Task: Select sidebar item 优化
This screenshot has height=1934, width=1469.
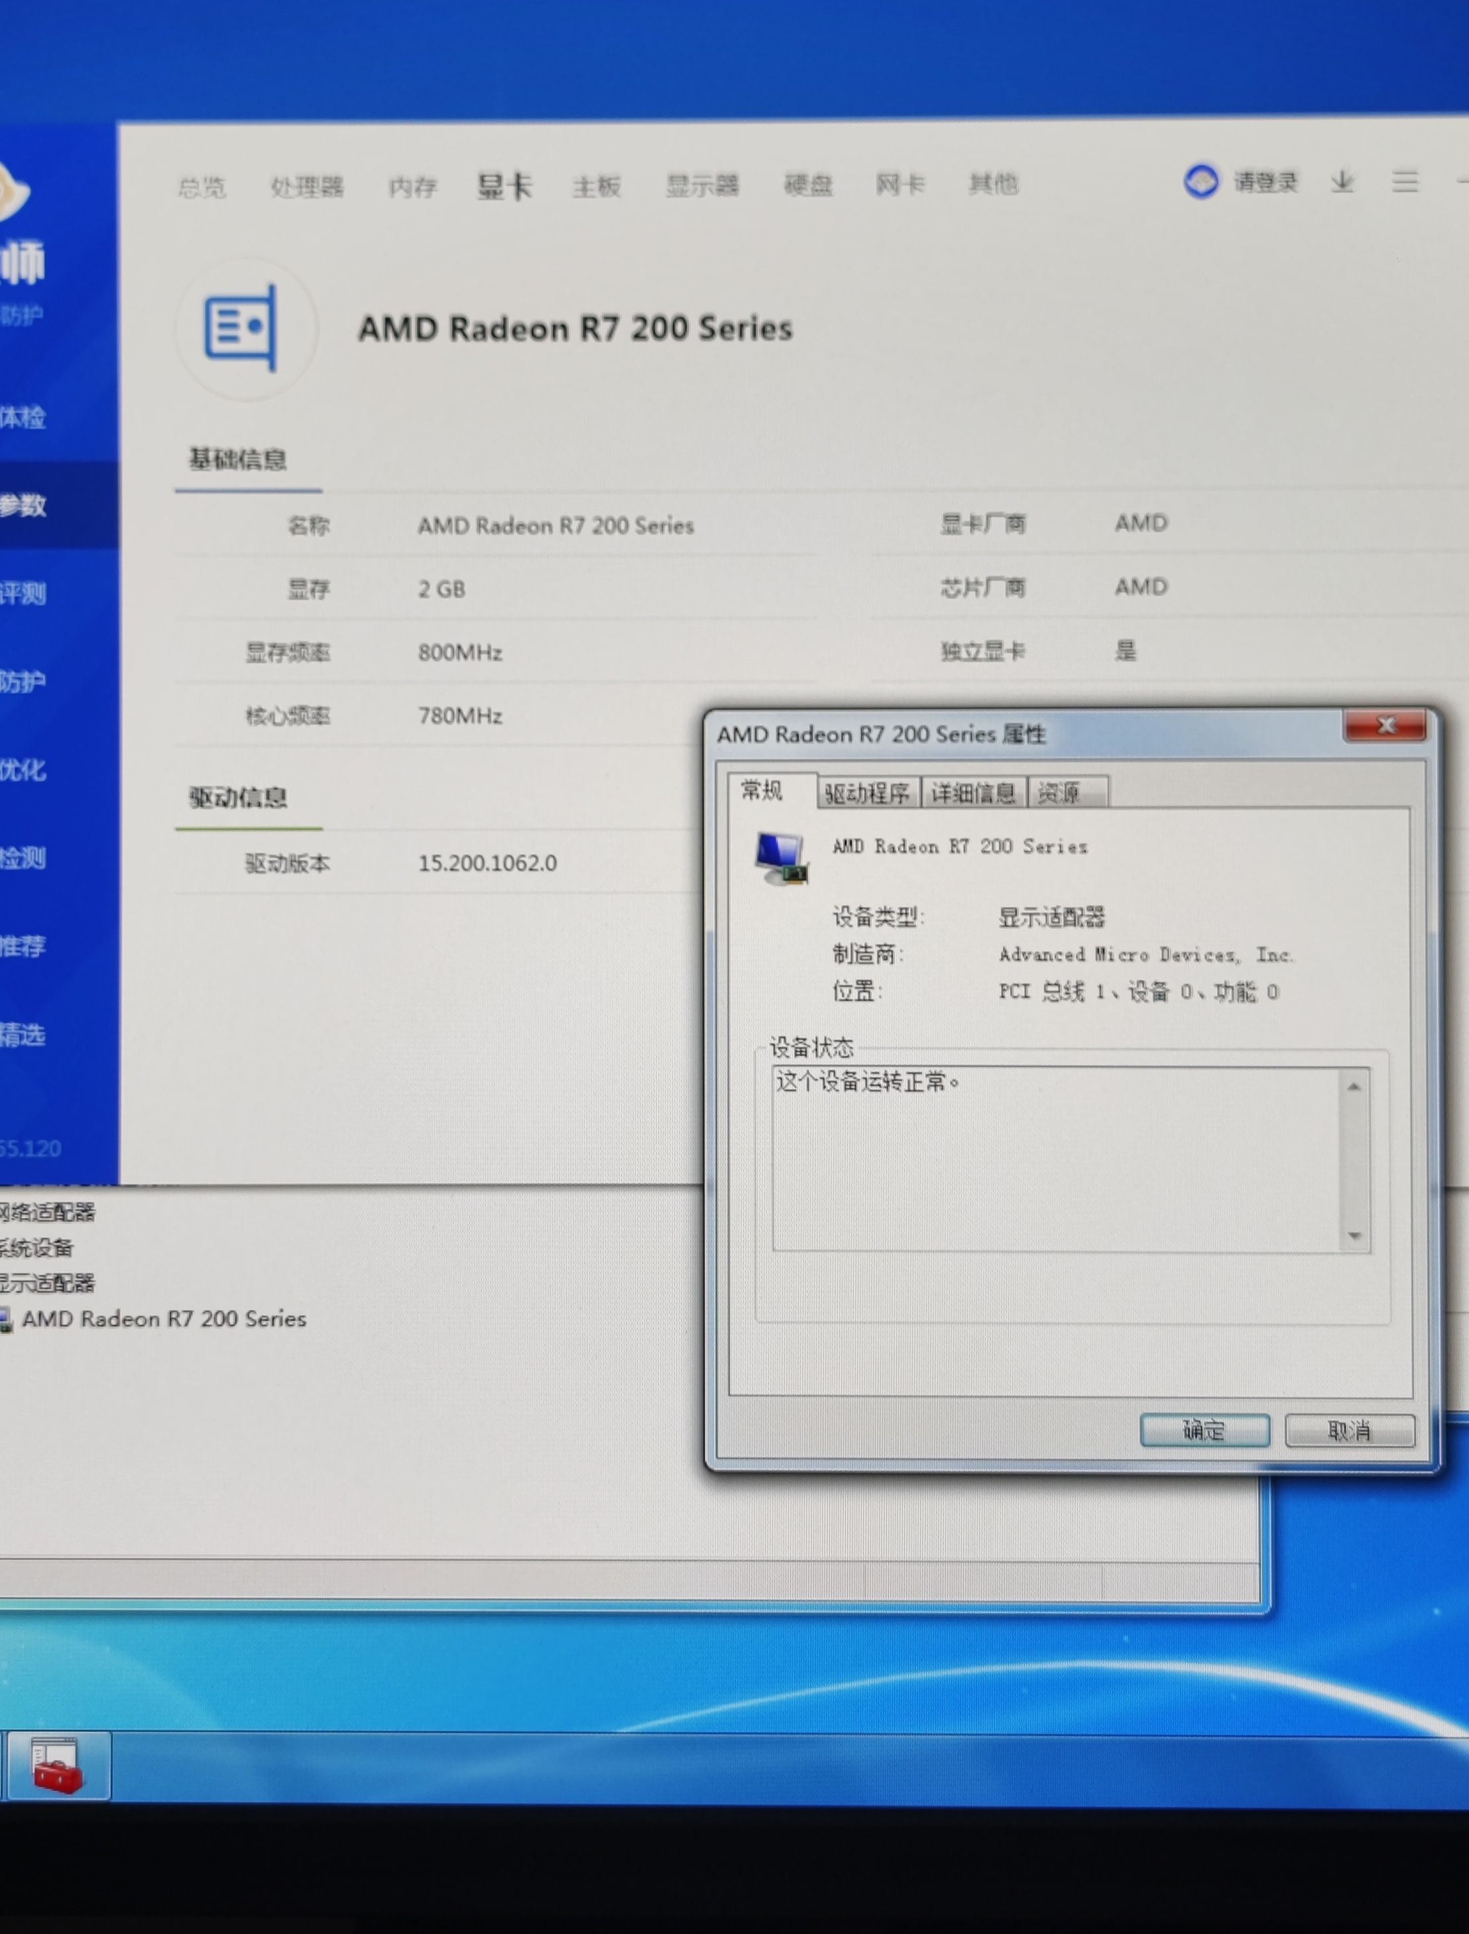Action: pos(23,769)
